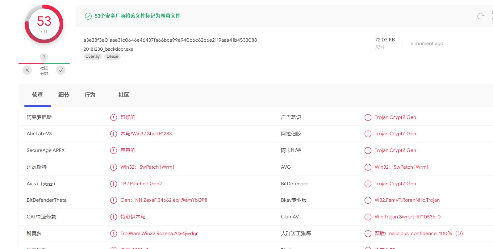
Task: Click alert icon beside TR / Patched.Gen2
Action: pos(114,184)
